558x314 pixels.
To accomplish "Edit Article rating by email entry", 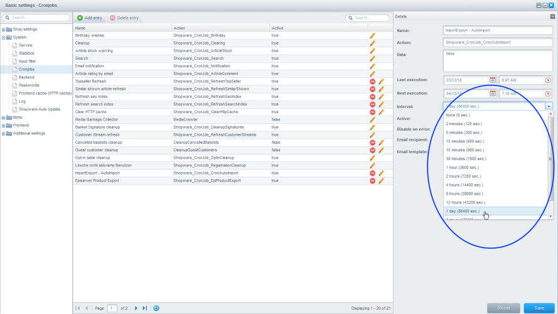I will (372, 73).
